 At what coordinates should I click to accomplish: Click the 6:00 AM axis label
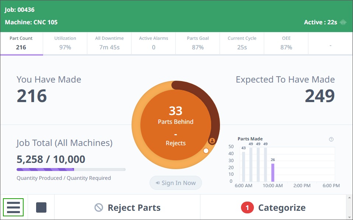click(243, 186)
